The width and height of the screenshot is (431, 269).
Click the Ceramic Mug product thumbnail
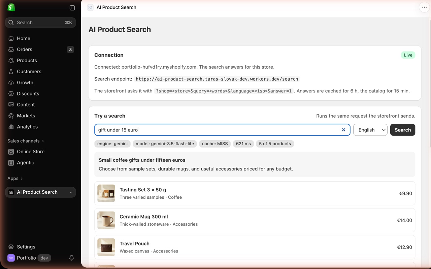[x=106, y=220]
